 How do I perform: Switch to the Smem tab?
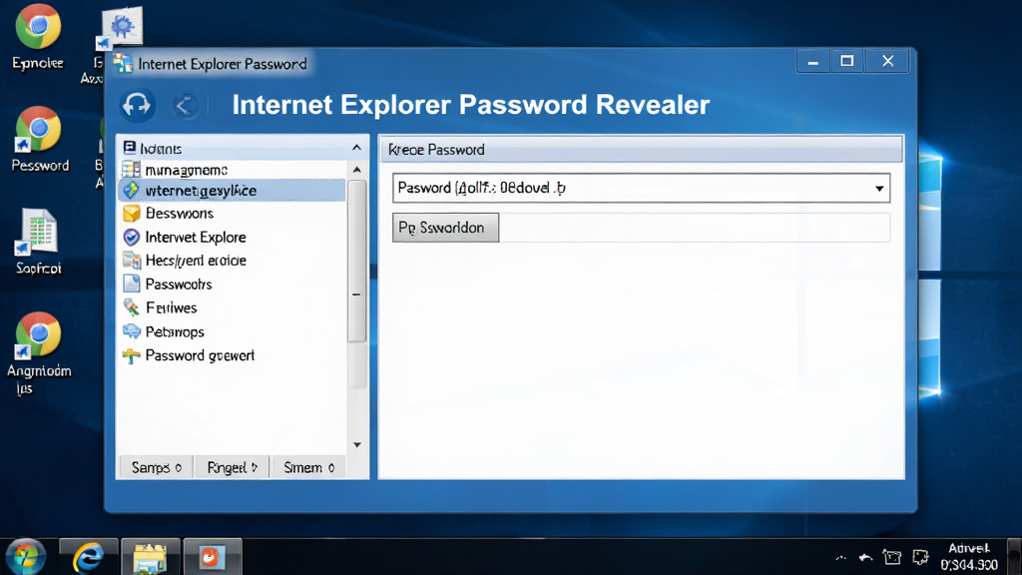tap(308, 467)
